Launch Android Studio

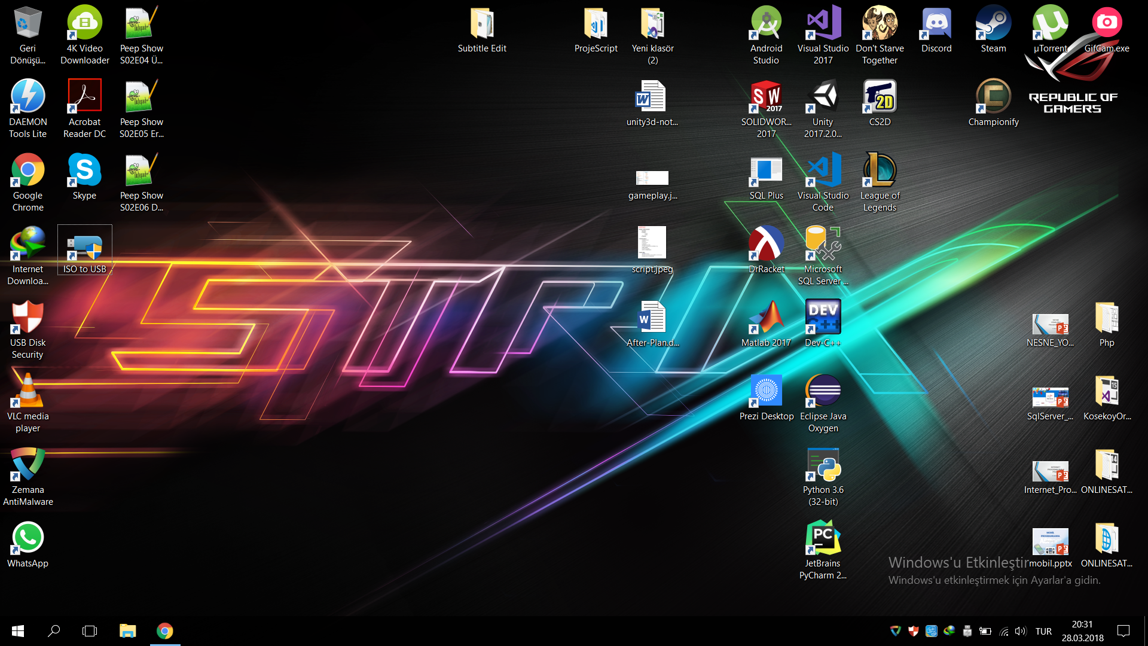pos(766,35)
